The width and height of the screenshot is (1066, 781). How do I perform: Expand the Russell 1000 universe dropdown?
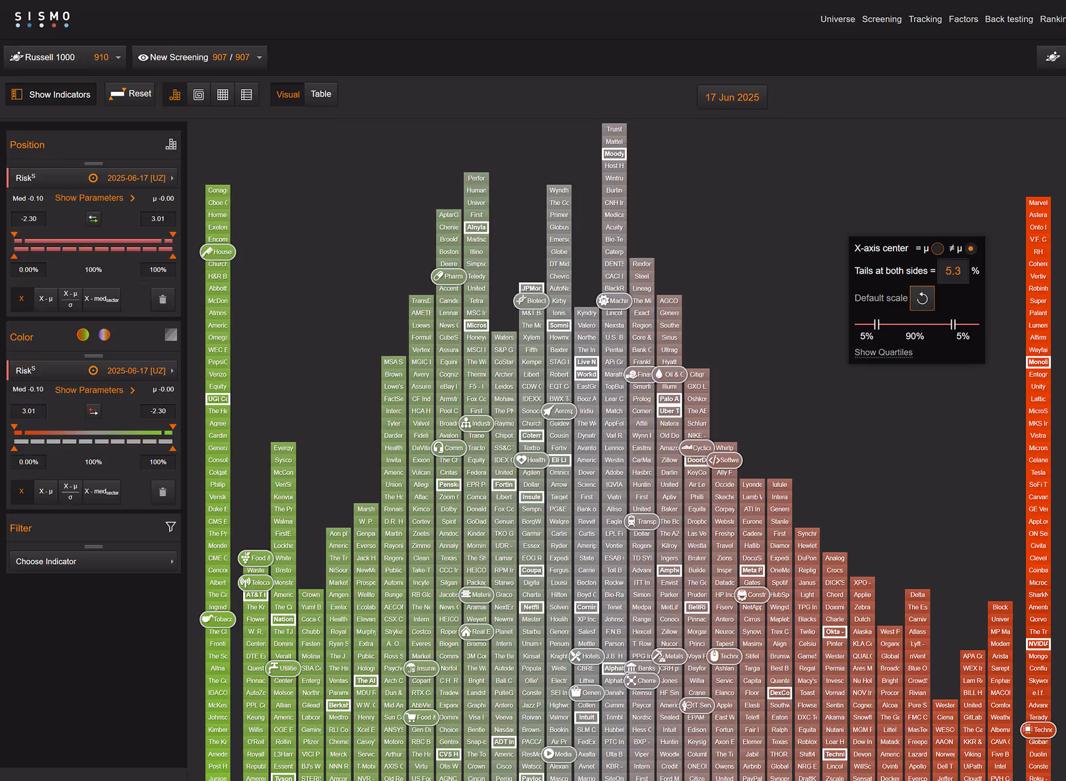click(65, 57)
